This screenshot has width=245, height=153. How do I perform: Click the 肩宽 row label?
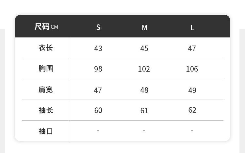(46, 90)
